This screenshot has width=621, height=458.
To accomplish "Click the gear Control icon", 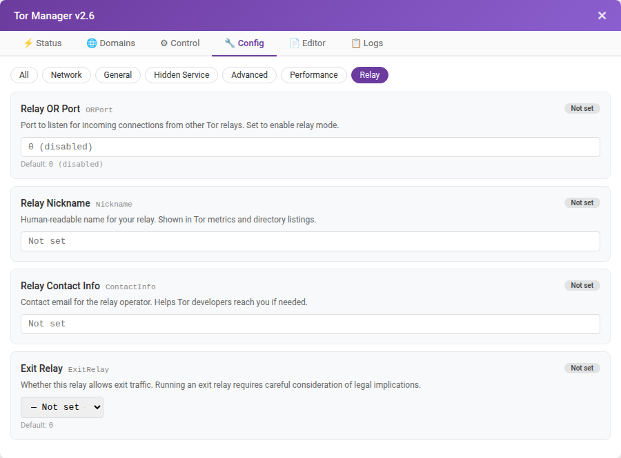I will click(x=164, y=43).
